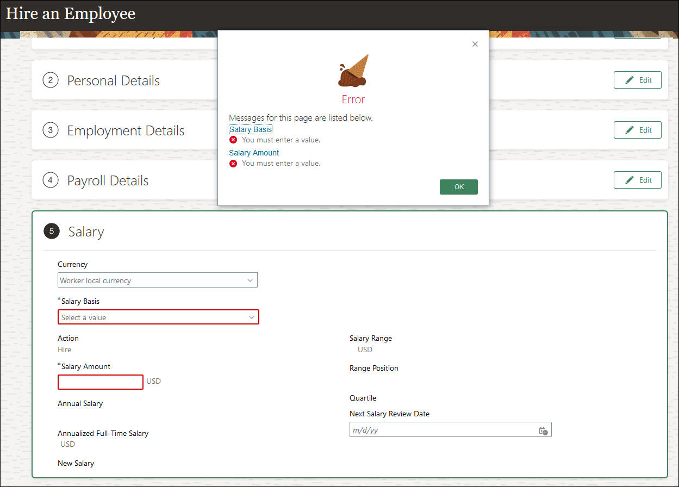The width and height of the screenshot is (679, 487).
Task: Open the Currency dropdown
Action: (158, 280)
